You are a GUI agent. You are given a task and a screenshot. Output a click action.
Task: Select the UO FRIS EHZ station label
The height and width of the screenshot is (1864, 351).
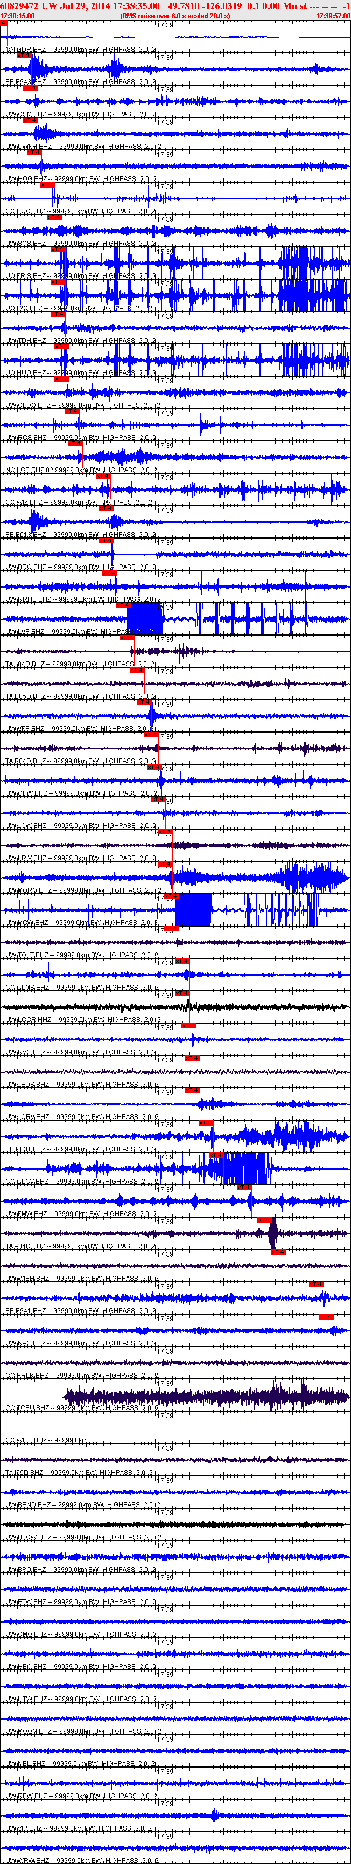[27, 277]
